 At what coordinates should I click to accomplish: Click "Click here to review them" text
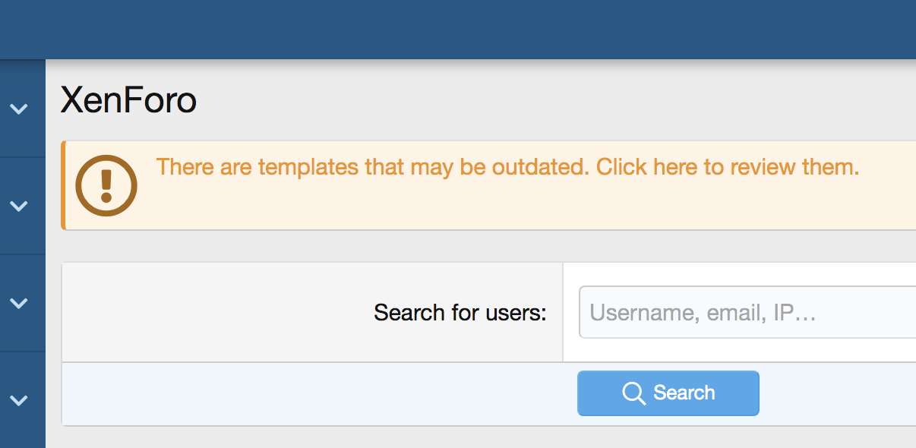[727, 167]
